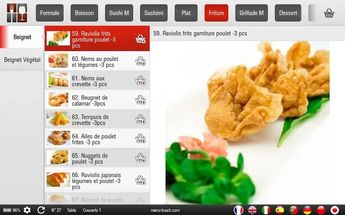Image resolution: width=345 pixels, height=215 pixels.
Task: Select the Beignet subcategory
Action: pyautogui.click(x=22, y=37)
